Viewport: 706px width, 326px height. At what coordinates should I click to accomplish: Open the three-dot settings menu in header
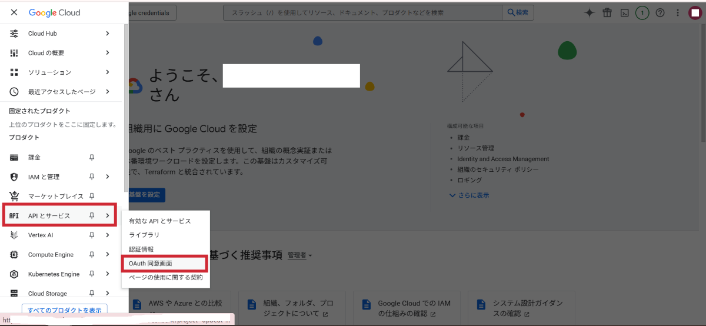click(678, 12)
